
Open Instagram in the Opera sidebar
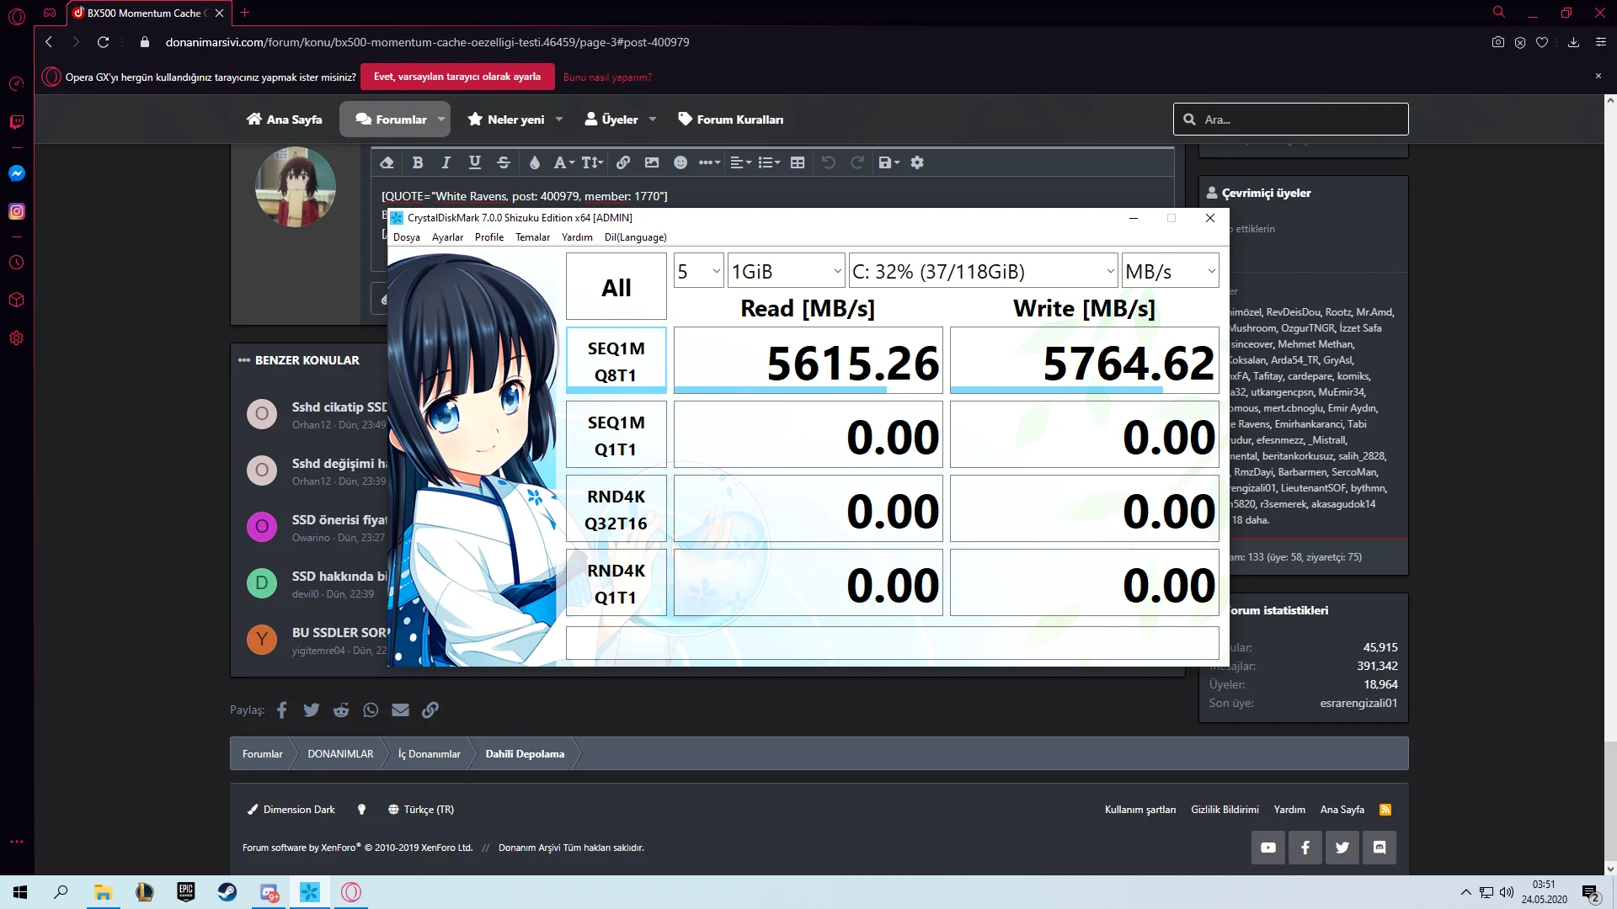16,211
